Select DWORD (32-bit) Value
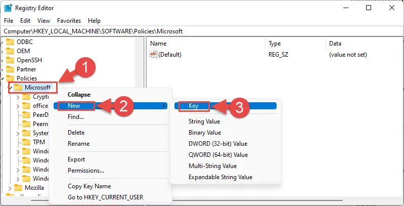 [x=226, y=144]
